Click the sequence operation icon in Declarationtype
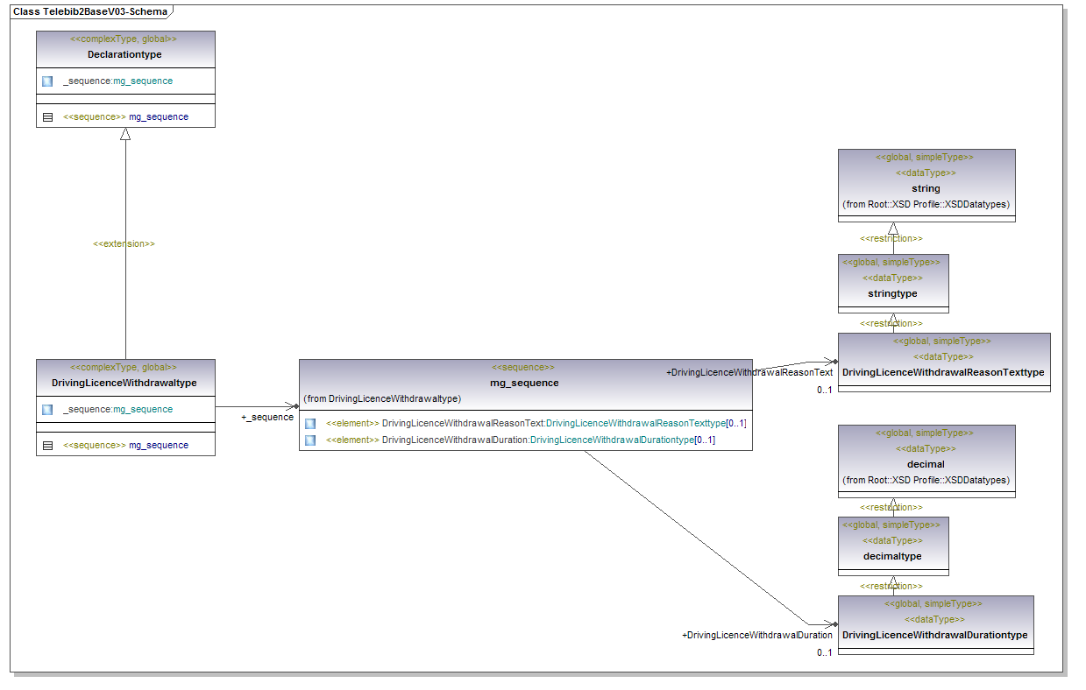Image resolution: width=1086 pixels, height=690 pixels. click(47, 117)
